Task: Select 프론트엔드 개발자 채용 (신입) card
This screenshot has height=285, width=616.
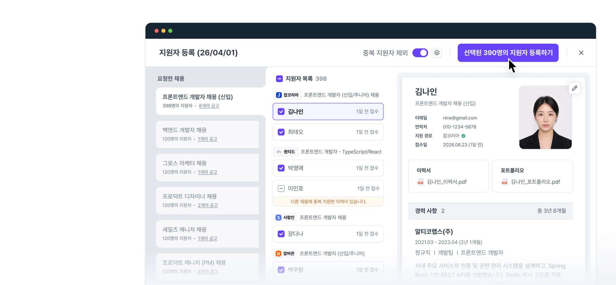Action: 211,101
